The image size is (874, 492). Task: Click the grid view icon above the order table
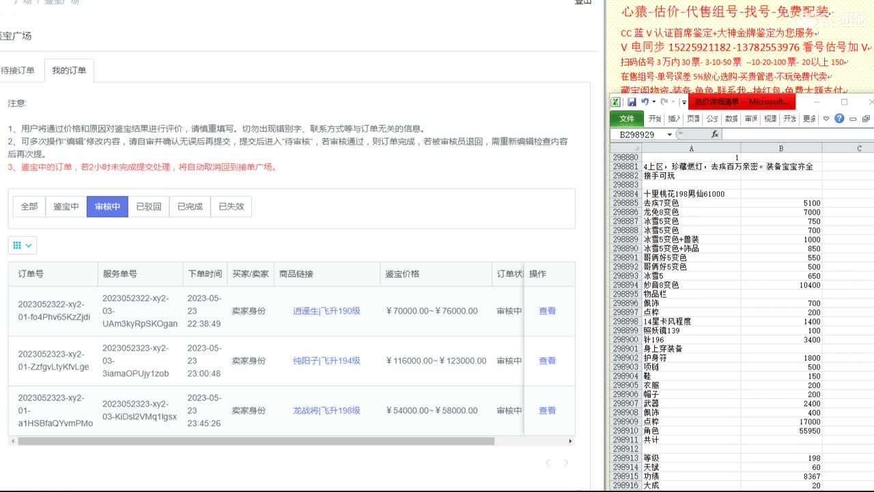(16, 245)
